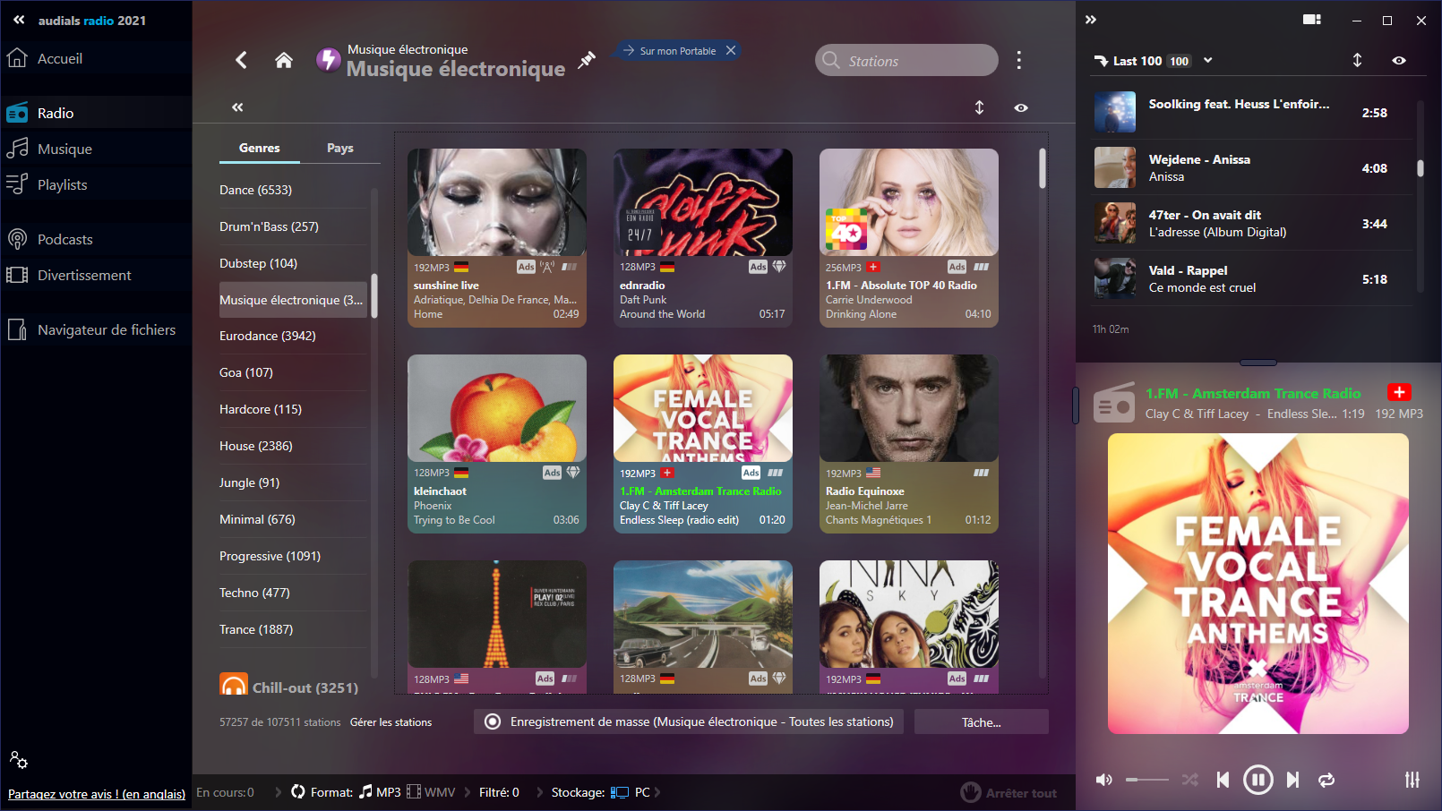The width and height of the screenshot is (1442, 811).
Task: Click the Home icon in the station header
Action: point(284,59)
